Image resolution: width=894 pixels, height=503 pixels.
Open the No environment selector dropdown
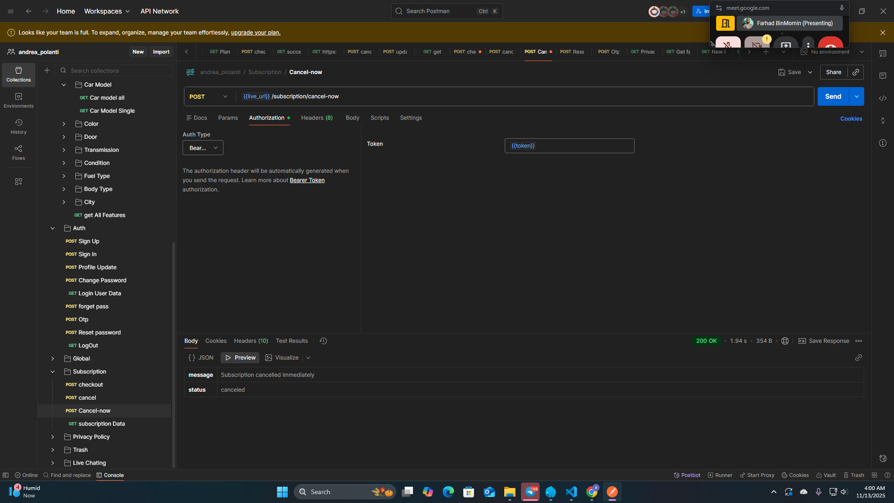point(833,52)
